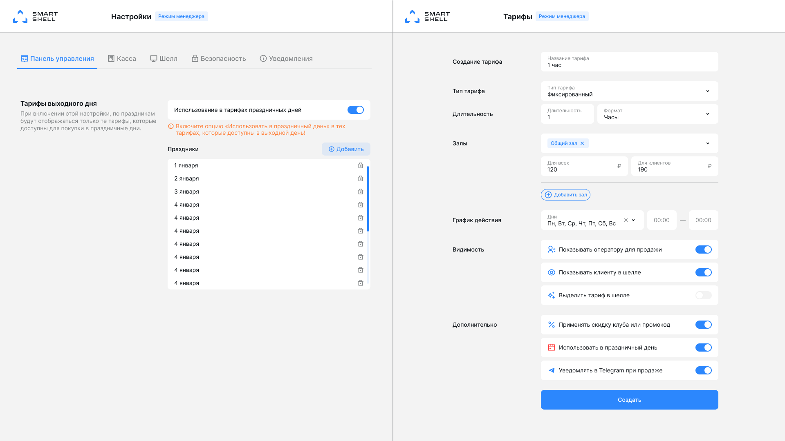Switch to Безопасность tab

pyautogui.click(x=219, y=58)
